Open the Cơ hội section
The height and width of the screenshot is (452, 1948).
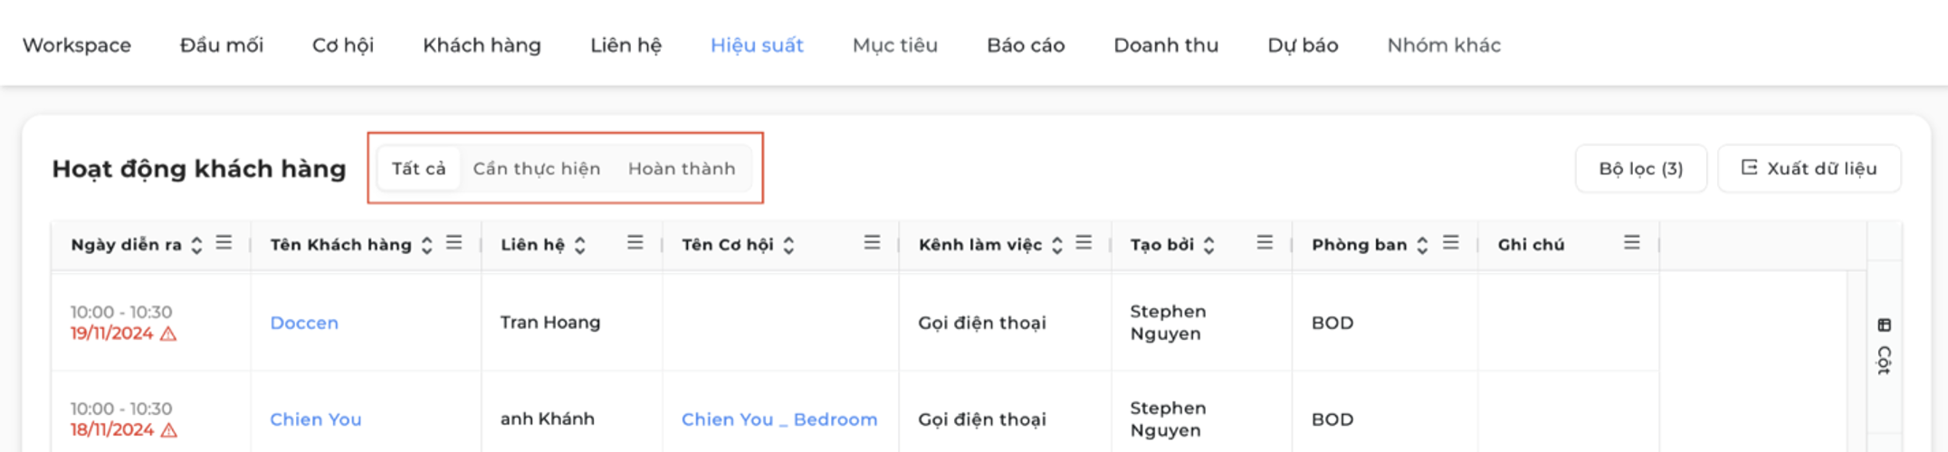coord(343,45)
